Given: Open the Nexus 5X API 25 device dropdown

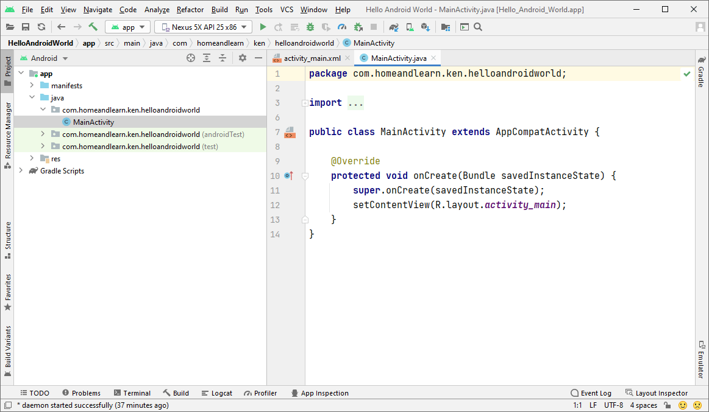Looking at the screenshot, I should point(204,27).
